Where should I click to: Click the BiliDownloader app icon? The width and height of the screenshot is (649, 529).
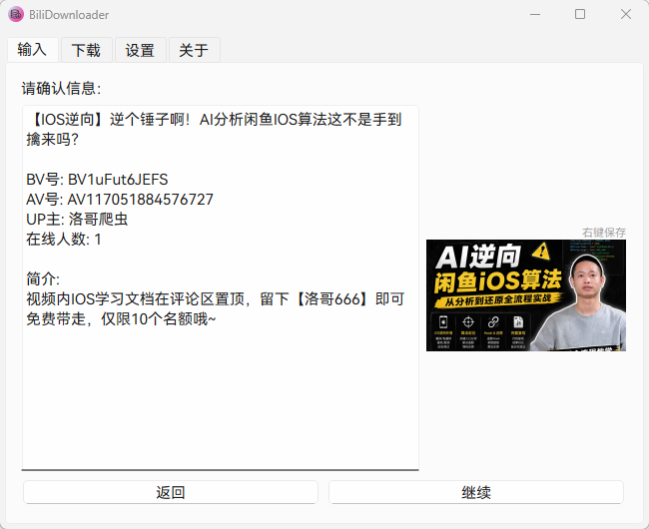[x=16, y=15]
